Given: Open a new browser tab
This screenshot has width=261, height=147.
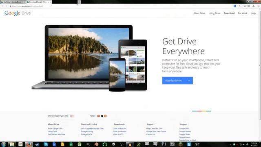Looking at the screenshot, I should [x=79, y=2].
